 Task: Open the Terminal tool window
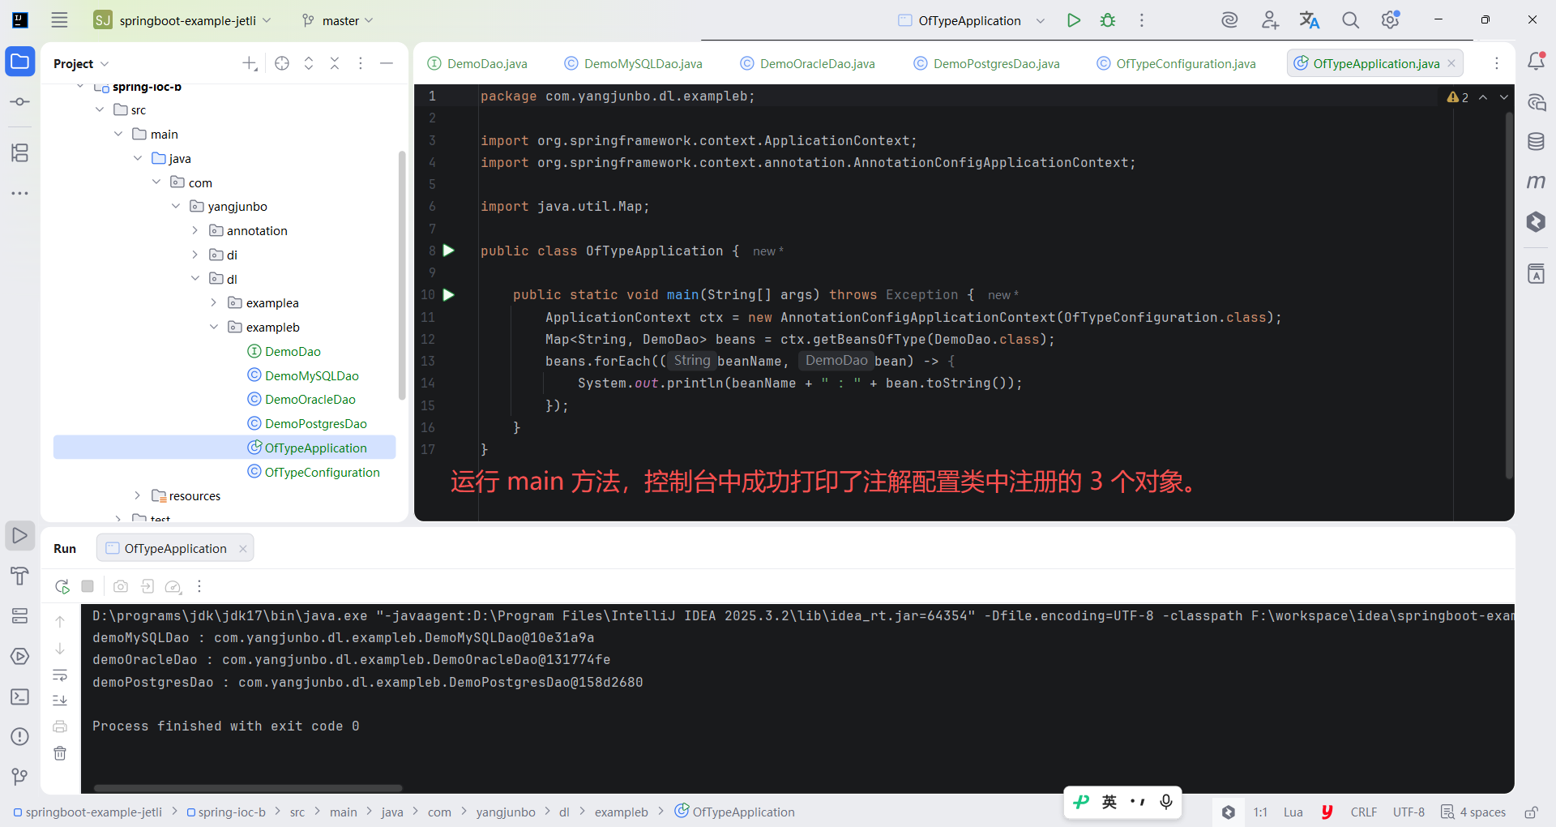pyautogui.click(x=20, y=696)
